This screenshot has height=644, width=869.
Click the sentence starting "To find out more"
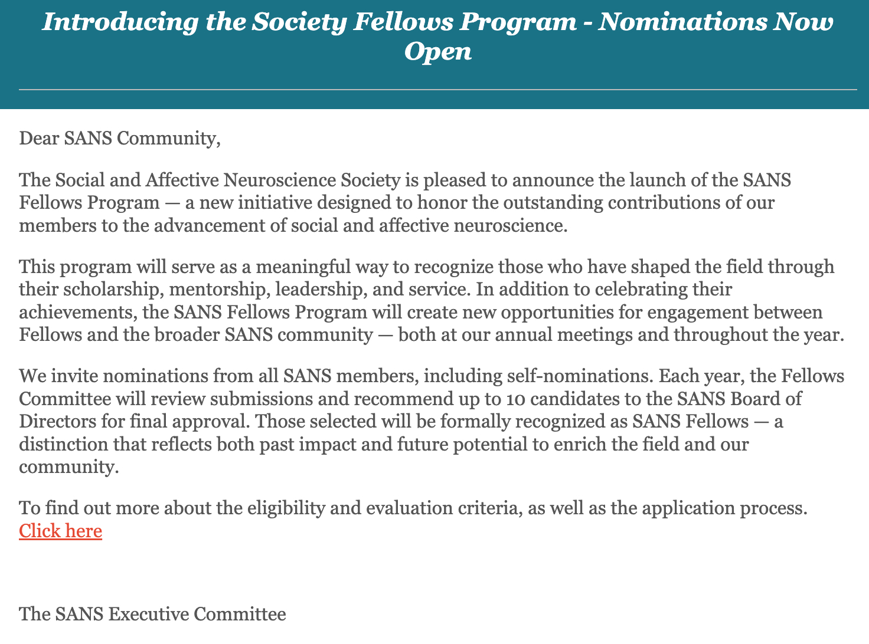pyautogui.click(x=413, y=508)
